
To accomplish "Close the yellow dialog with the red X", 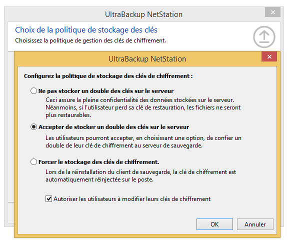I will point(269,57).
